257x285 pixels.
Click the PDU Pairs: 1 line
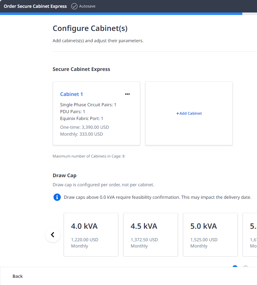pyautogui.click(x=72, y=112)
